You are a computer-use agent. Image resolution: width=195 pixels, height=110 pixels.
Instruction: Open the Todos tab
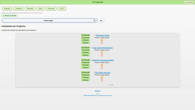40,9
